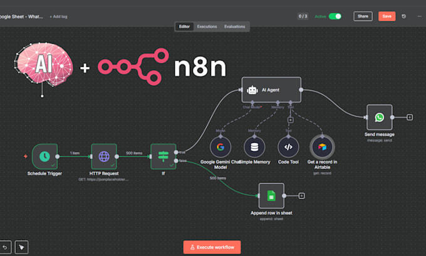426x256 pixels.
Task: Click the 0 / 3 counter badge
Action: pyautogui.click(x=303, y=16)
